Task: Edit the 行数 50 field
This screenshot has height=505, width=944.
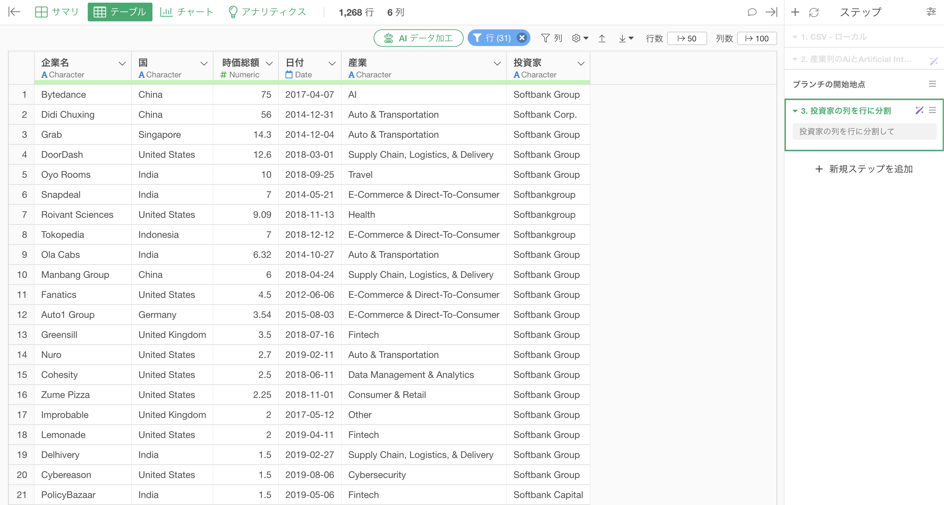Action: pyautogui.click(x=687, y=38)
